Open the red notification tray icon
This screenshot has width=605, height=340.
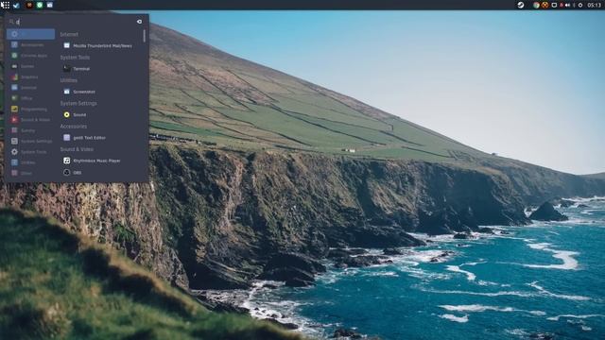[561, 5]
